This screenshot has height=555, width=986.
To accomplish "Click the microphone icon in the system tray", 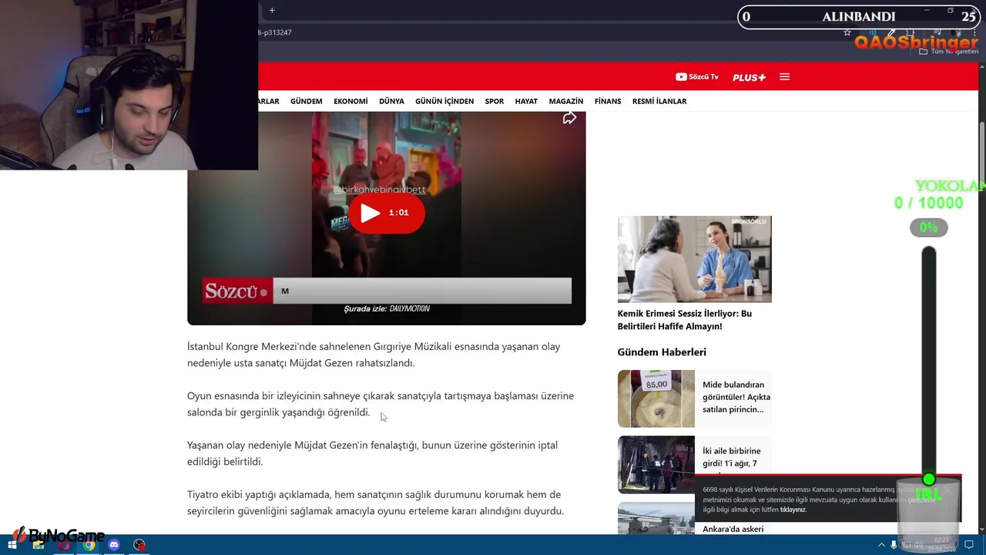I will pyautogui.click(x=894, y=545).
